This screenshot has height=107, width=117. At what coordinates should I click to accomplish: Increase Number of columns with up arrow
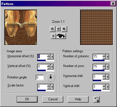point(104,56)
